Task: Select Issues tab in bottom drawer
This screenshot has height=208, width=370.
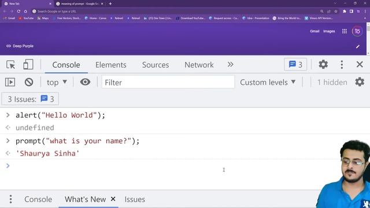Action: [135, 199]
